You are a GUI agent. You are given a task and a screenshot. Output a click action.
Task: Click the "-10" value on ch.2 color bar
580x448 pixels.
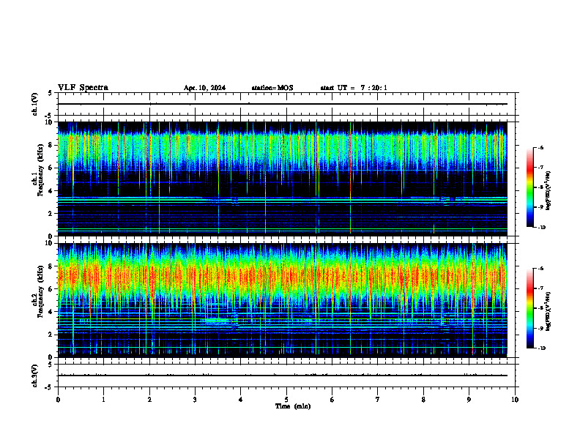541,348
